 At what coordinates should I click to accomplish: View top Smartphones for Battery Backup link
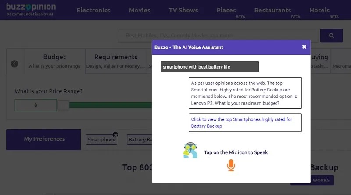(241, 123)
